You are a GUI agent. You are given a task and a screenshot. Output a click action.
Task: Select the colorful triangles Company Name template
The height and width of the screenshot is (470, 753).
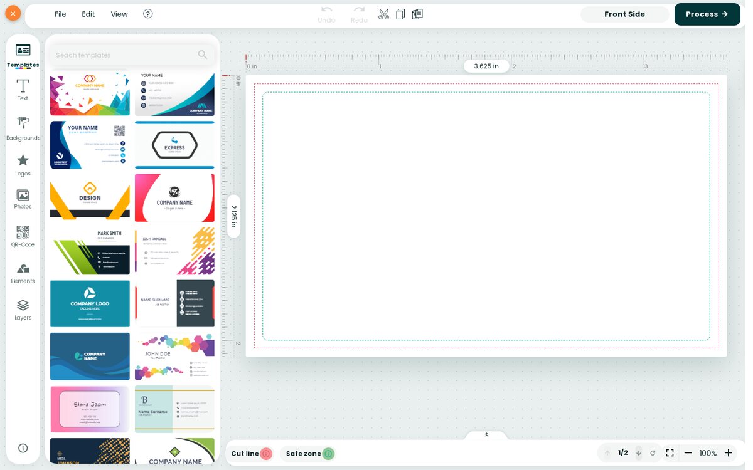[90, 93]
